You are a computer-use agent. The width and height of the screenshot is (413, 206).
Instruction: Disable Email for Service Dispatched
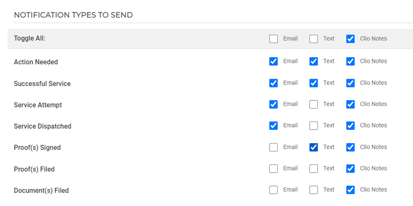point(274,126)
